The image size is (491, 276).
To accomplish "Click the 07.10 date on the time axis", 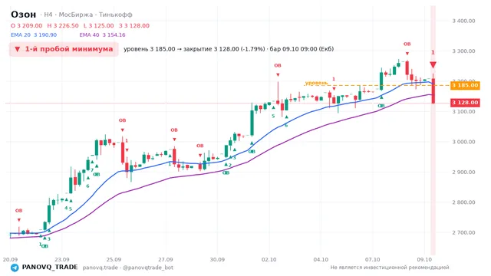I will point(372,259).
